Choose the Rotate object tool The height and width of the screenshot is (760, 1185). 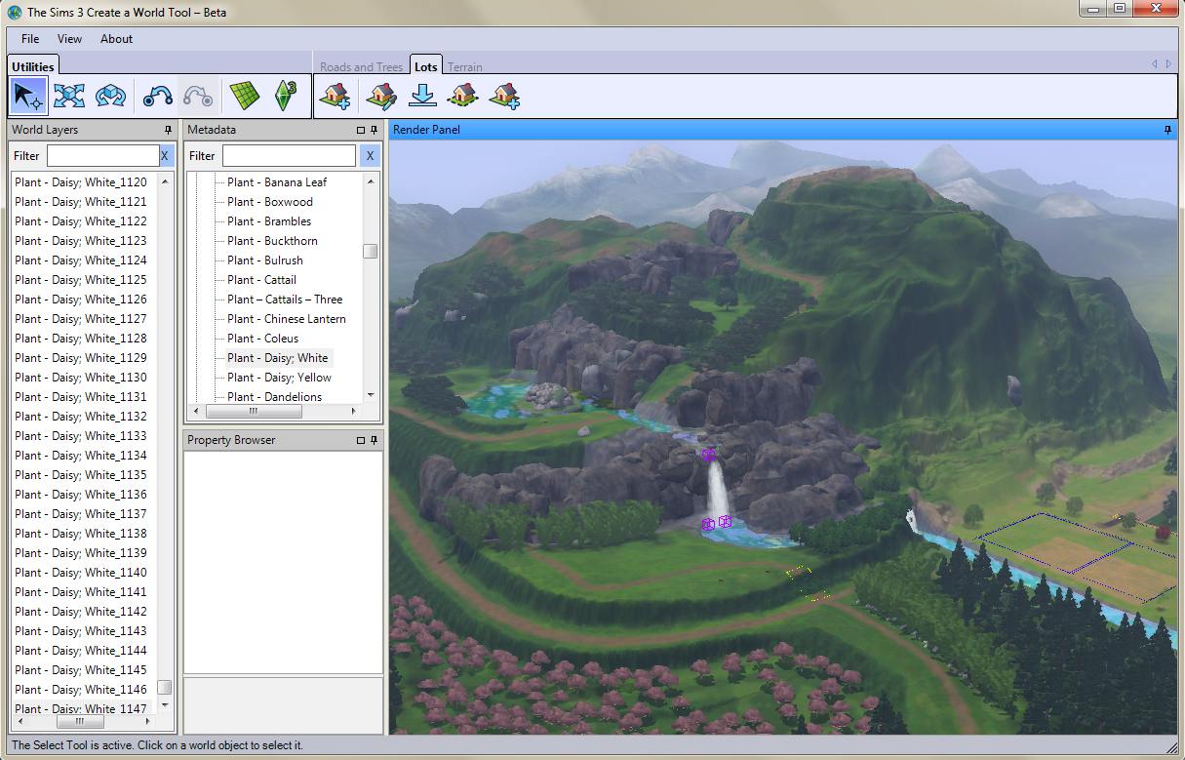110,96
